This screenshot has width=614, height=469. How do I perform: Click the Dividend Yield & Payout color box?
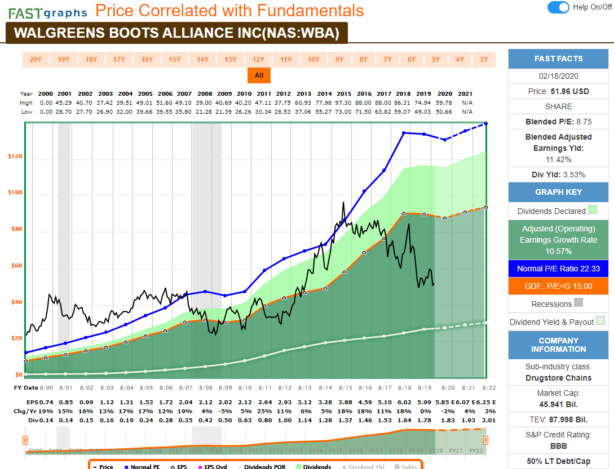point(600,320)
